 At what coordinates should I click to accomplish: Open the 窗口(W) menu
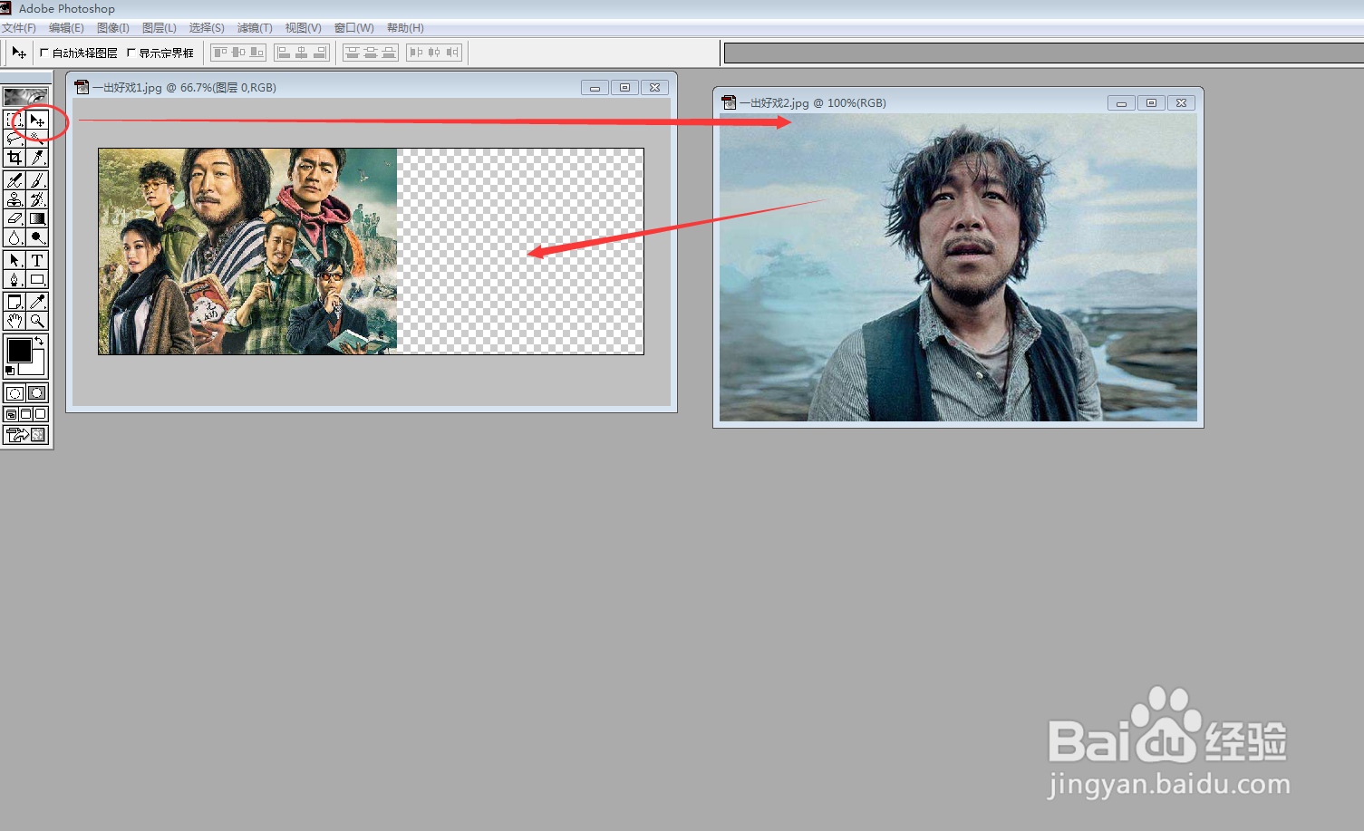pyautogui.click(x=353, y=28)
